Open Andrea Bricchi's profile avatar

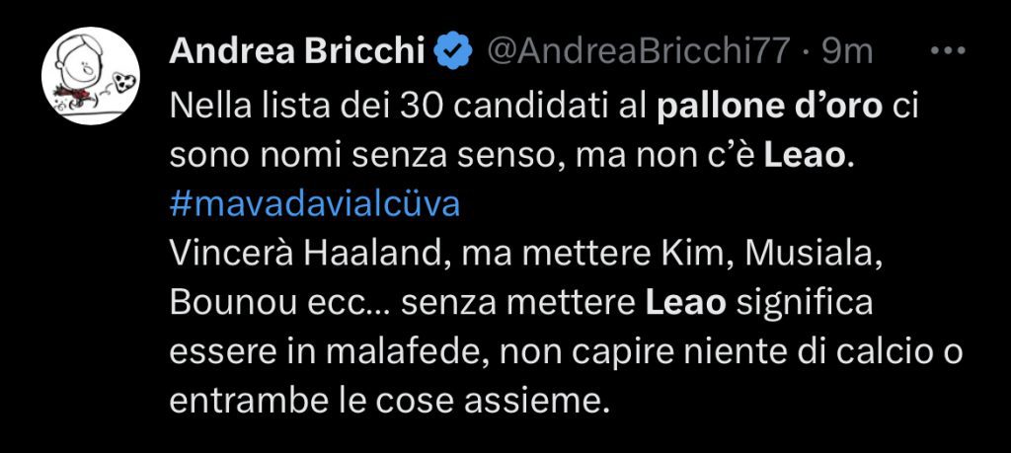(x=91, y=76)
